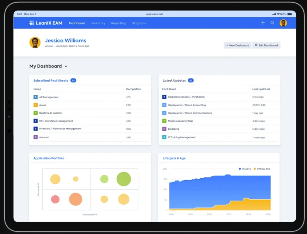This screenshot has width=307, height=234.
Task: Click Jessica Williams profile picture
Action: (35, 43)
